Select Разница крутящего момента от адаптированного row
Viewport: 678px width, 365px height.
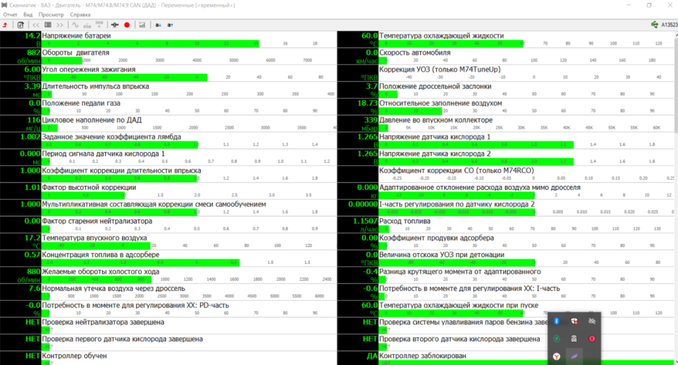tap(506, 275)
